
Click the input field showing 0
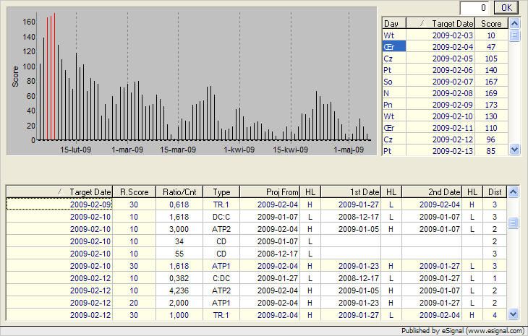(475, 7)
